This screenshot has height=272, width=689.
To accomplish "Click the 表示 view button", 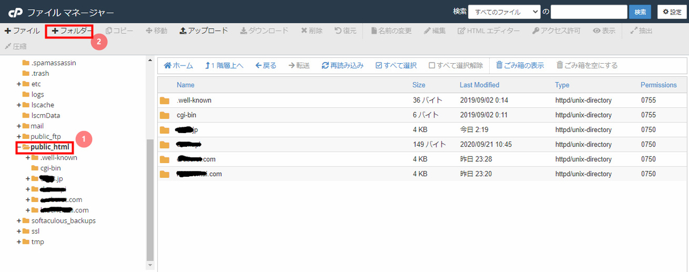I will [605, 30].
